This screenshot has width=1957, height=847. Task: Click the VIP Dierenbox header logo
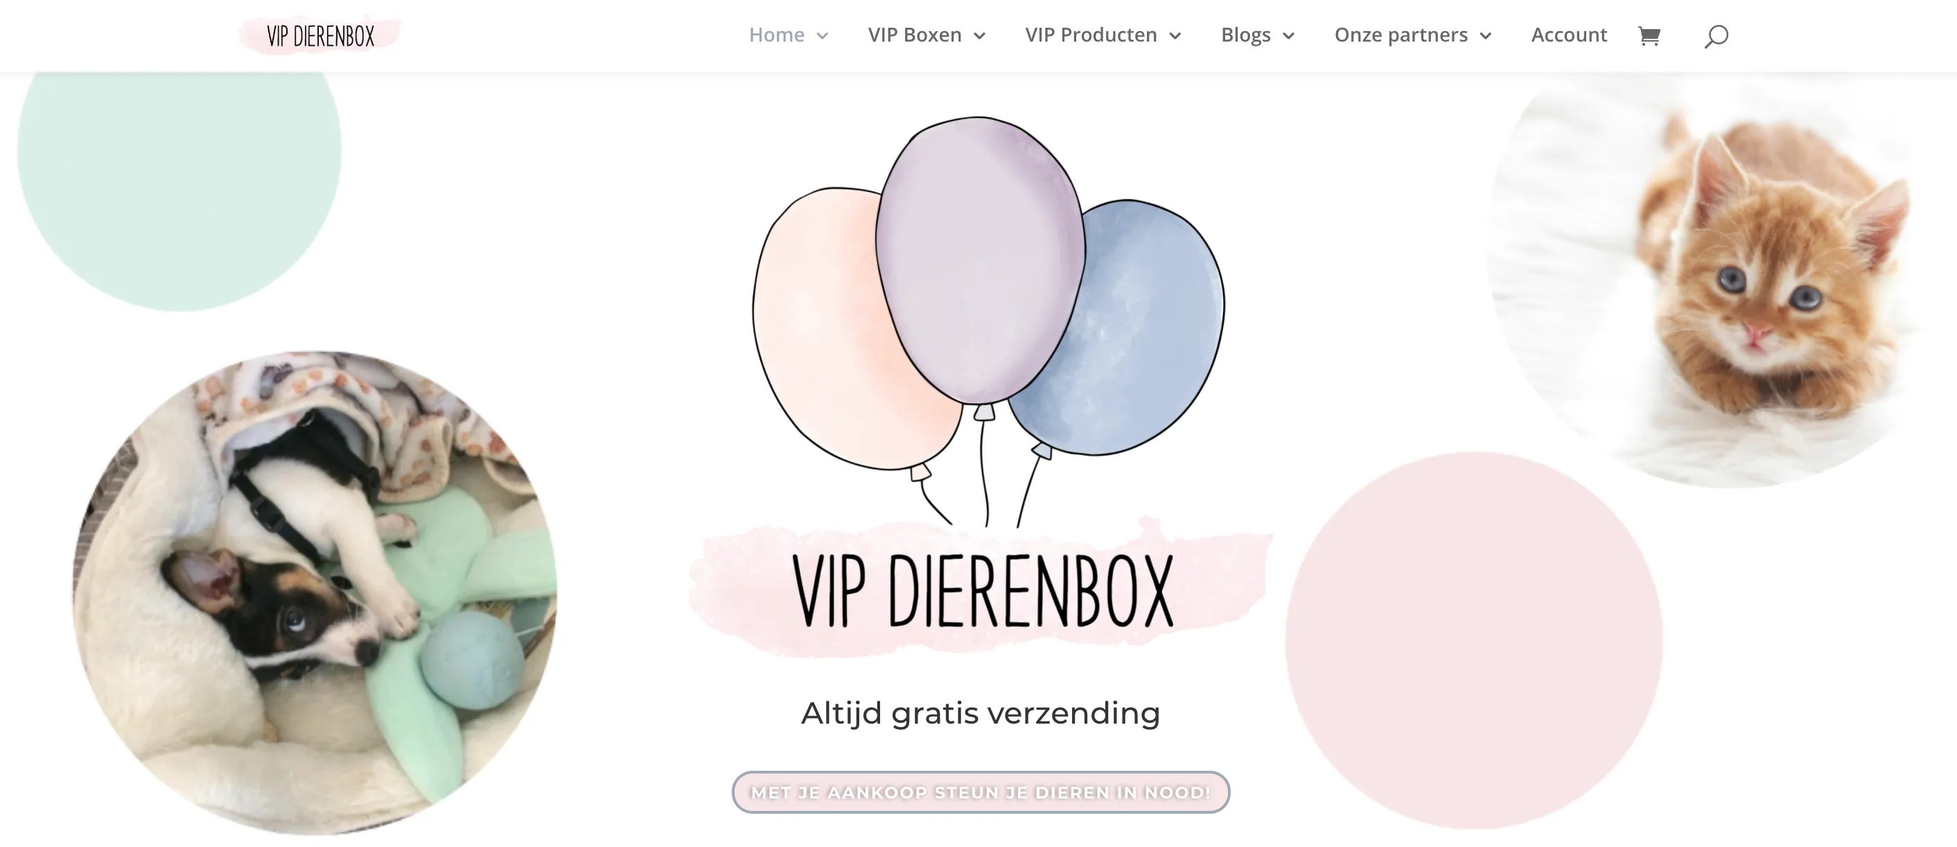[321, 36]
